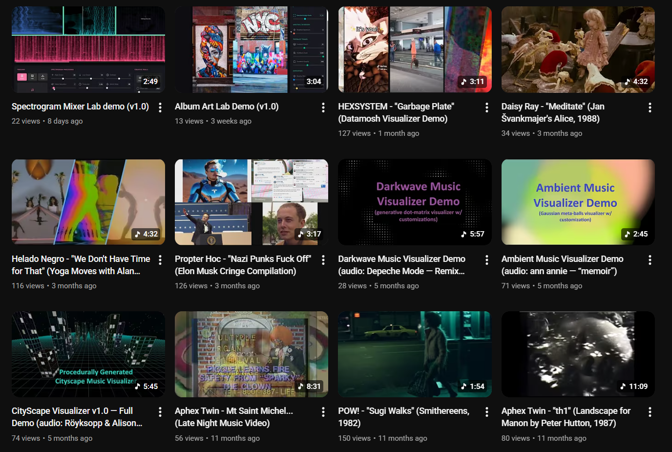
Task: Click 2:45 duration badge on Ambient thumbnail
Action: 635,234
